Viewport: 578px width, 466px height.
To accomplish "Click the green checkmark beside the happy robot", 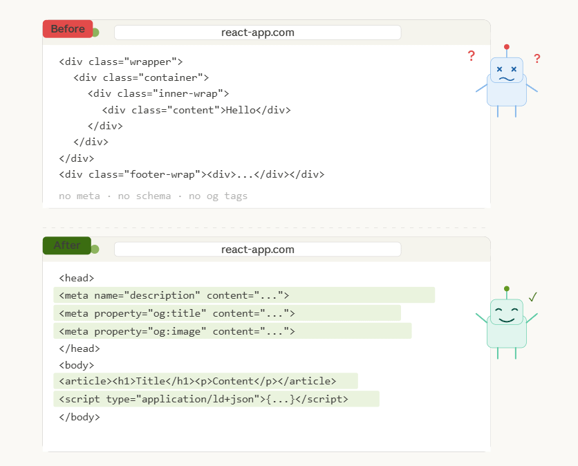I will click(x=532, y=297).
